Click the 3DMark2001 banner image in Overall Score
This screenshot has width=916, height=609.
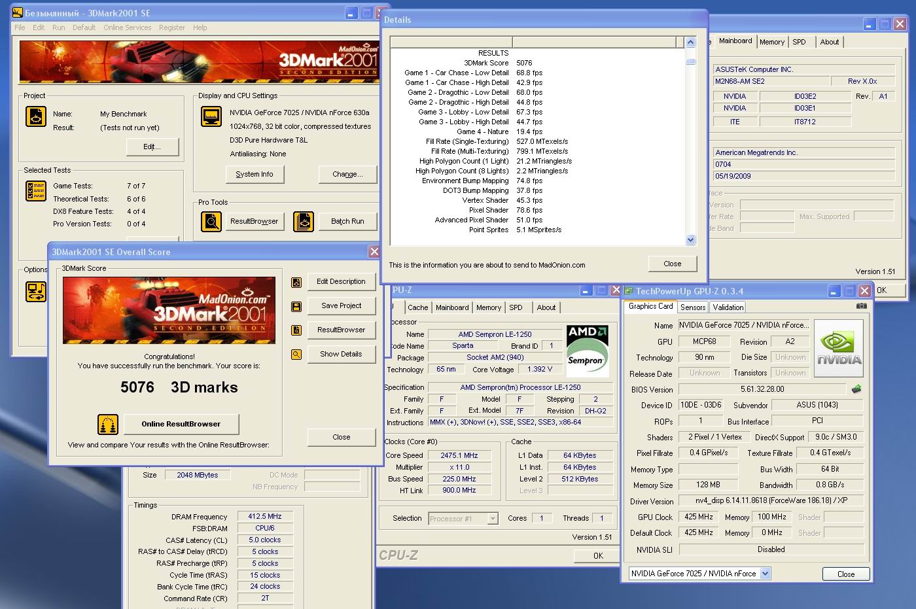[169, 310]
